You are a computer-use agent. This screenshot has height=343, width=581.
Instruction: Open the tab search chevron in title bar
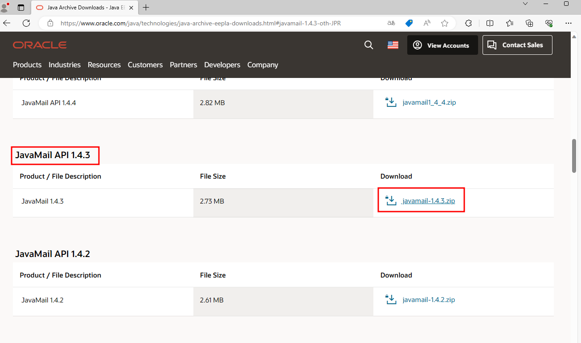[525, 4]
